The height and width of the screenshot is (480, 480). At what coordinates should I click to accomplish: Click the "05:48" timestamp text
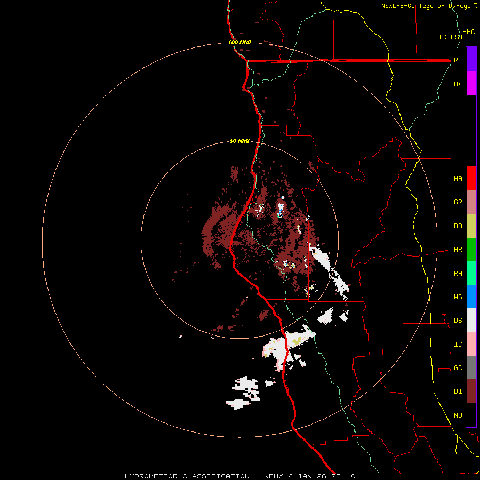(343, 476)
